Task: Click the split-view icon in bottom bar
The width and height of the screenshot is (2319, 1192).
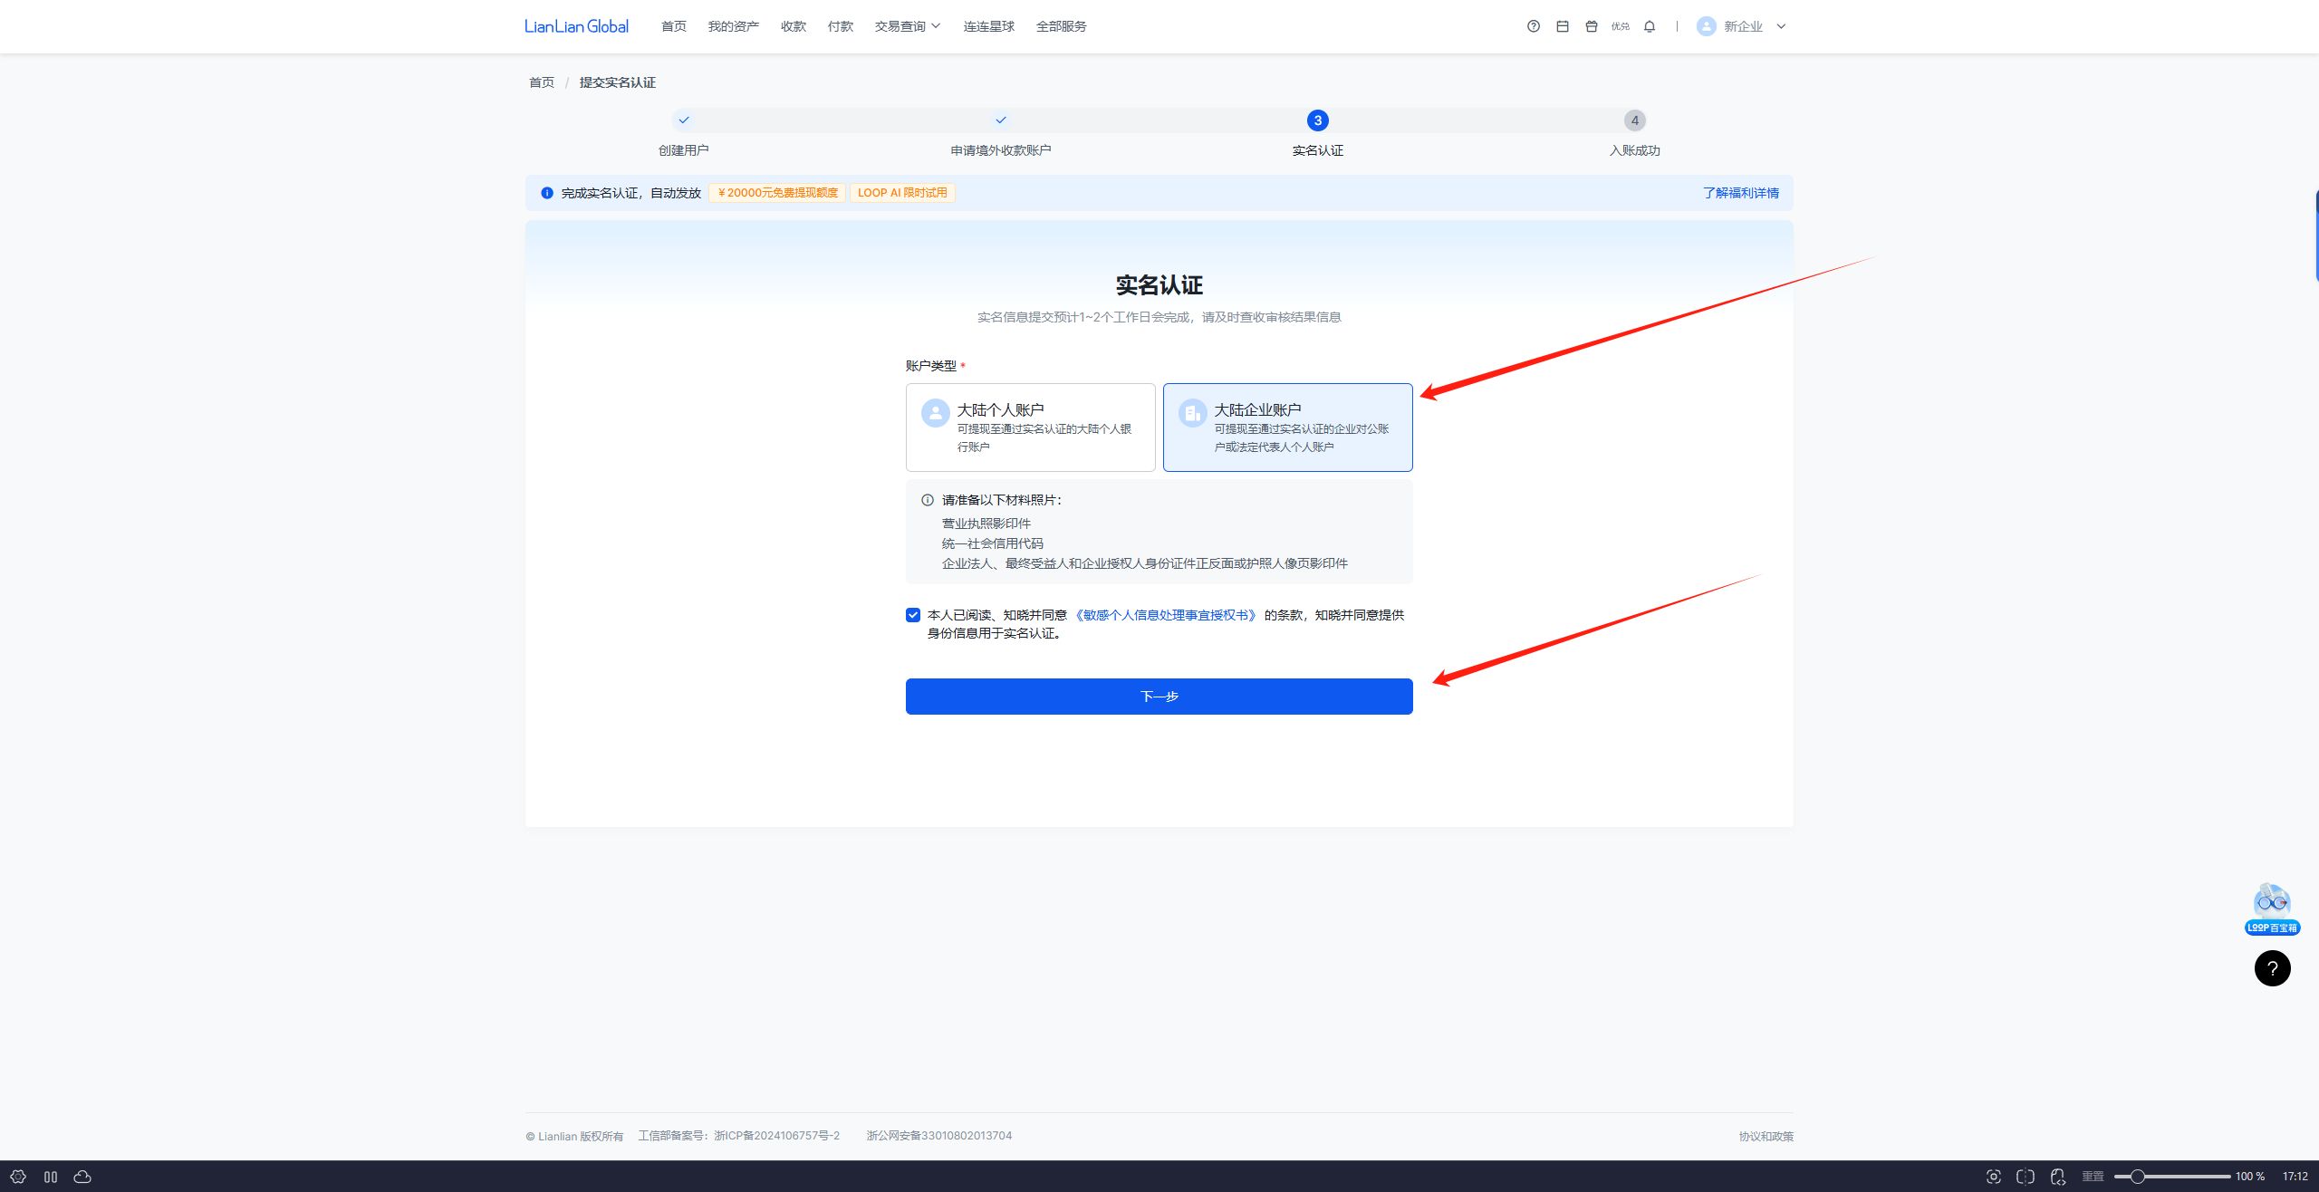Action: coord(2026,1177)
